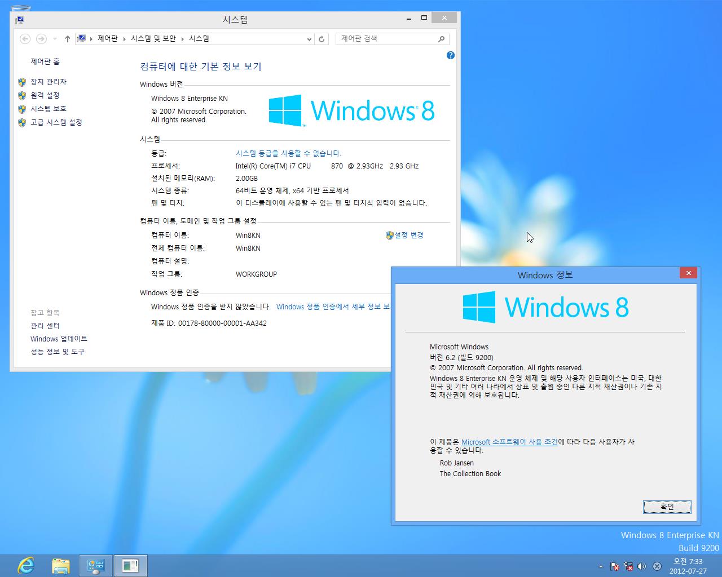This screenshot has width=722, height=577.
Task: Click 설정 변경 link
Action: 409,235
